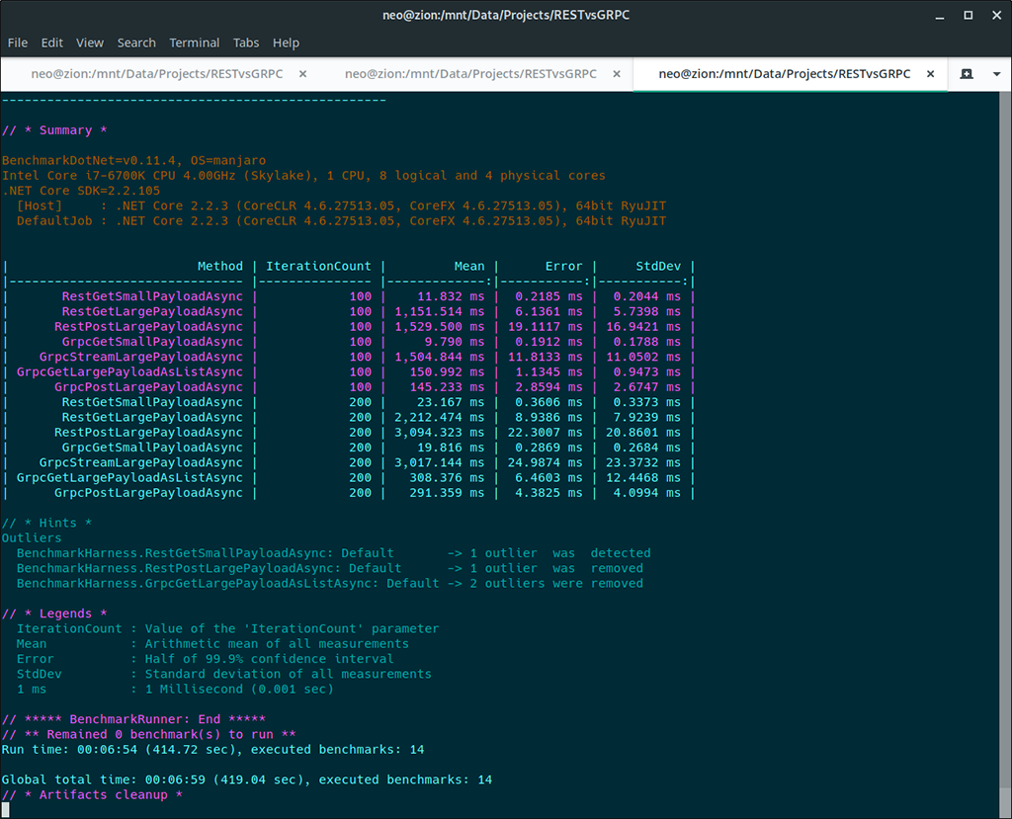This screenshot has width=1012, height=819.
Task: Open the Tabs menu
Action: click(246, 42)
